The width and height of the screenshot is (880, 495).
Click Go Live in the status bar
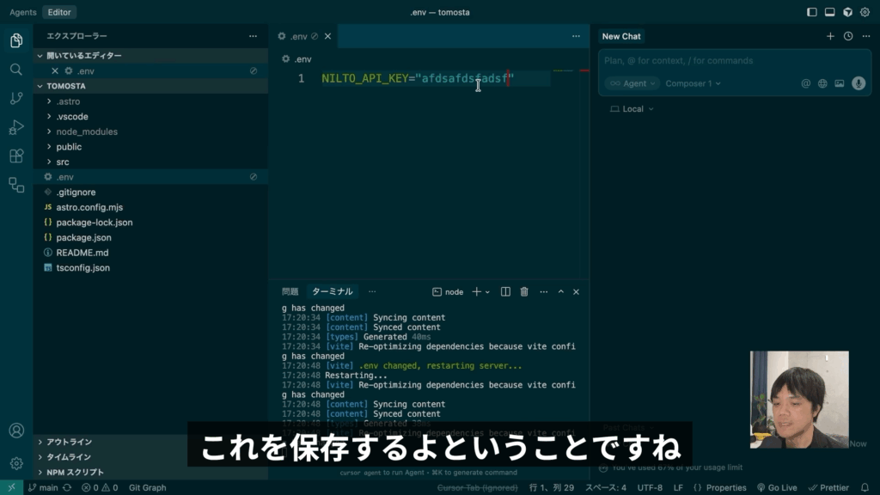click(x=777, y=487)
